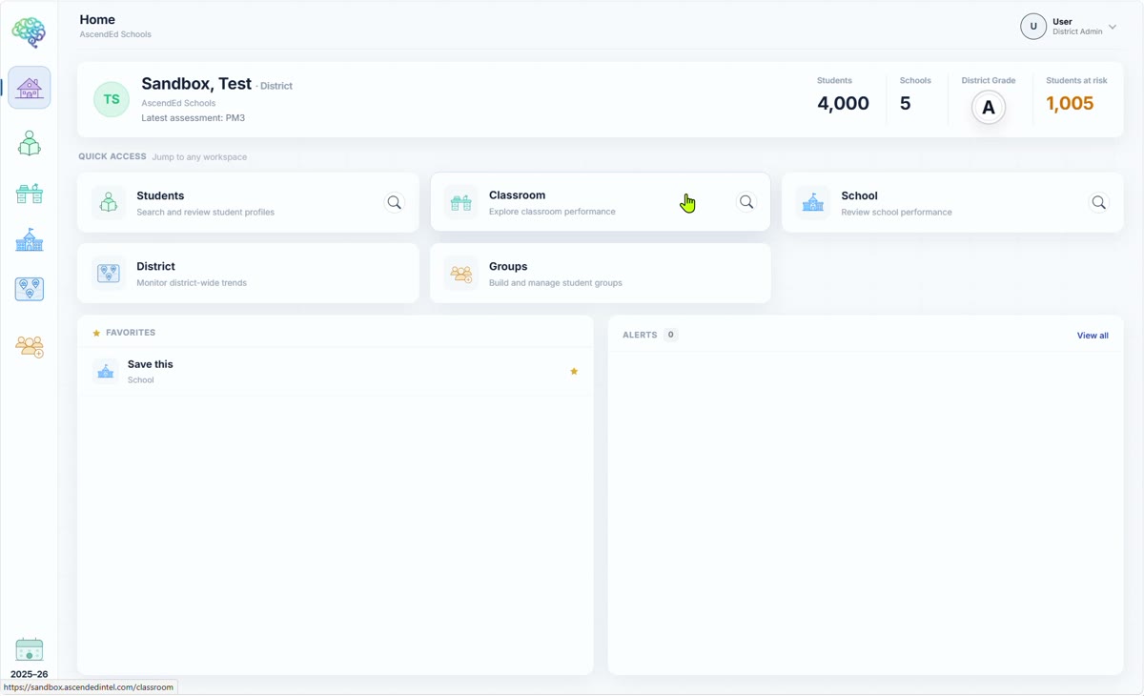Click the Students card student icon
Image resolution: width=1144 pixels, height=696 pixels.
click(x=109, y=202)
